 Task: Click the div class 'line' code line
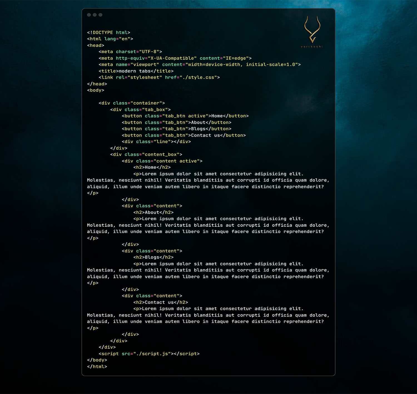(156, 142)
